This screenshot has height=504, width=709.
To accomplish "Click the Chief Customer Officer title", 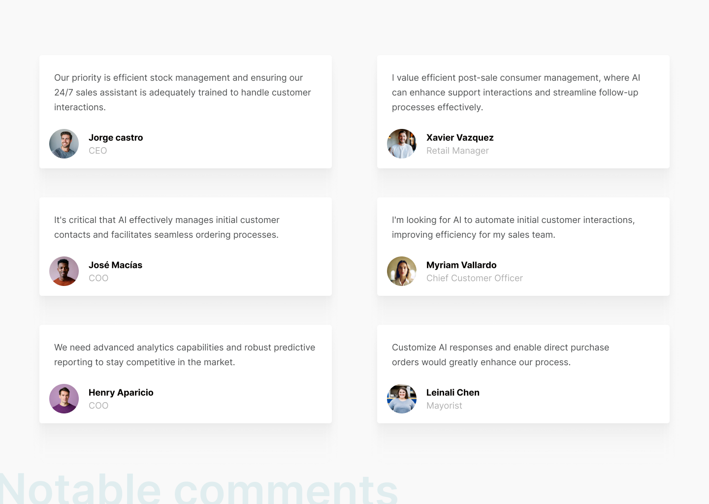I will click(475, 278).
